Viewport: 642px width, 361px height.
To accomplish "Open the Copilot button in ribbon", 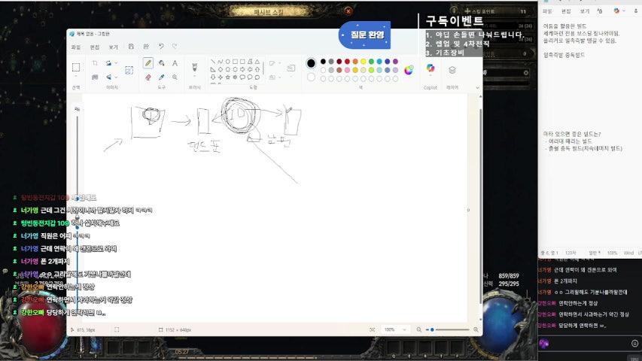I will (431, 68).
